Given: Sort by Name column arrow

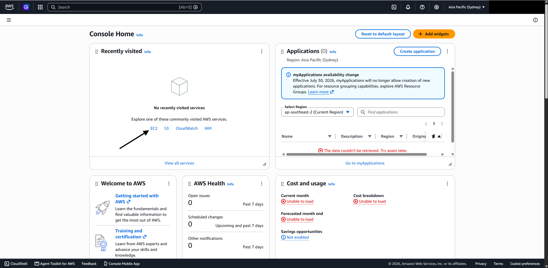Looking at the screenshot, I should click(x=330, y=136).
